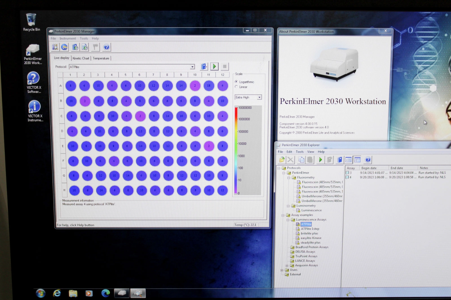Open the Recycle Bin desktop icon
The image size is (451, 300).
coord(31,22)
